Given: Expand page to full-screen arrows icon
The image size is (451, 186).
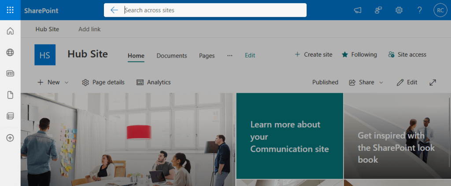Looking at the screenshot, I should point(433,83).
